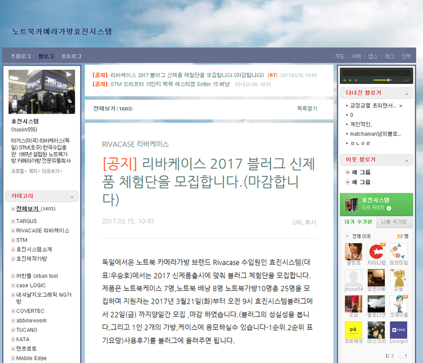
Task: Open 꼬비에뚜 yellow neighbor thumbnail
Action: (354, 330)
